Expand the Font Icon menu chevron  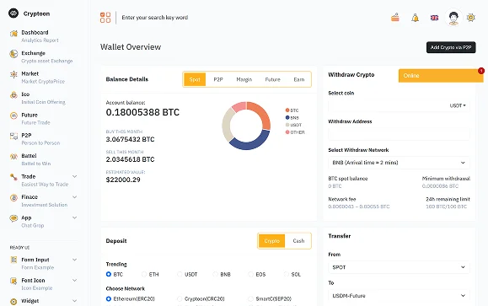75,280
